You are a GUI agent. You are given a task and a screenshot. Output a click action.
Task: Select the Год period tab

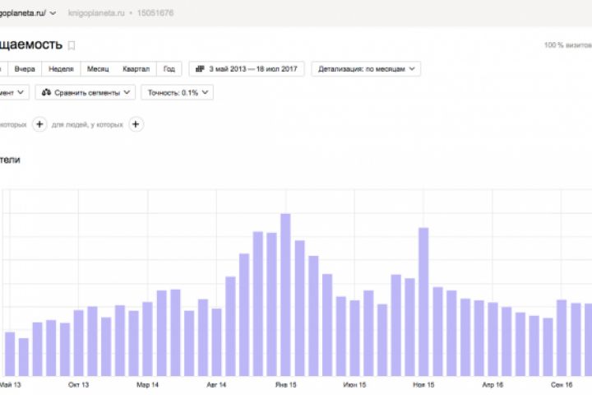click(x=169, y=69)
